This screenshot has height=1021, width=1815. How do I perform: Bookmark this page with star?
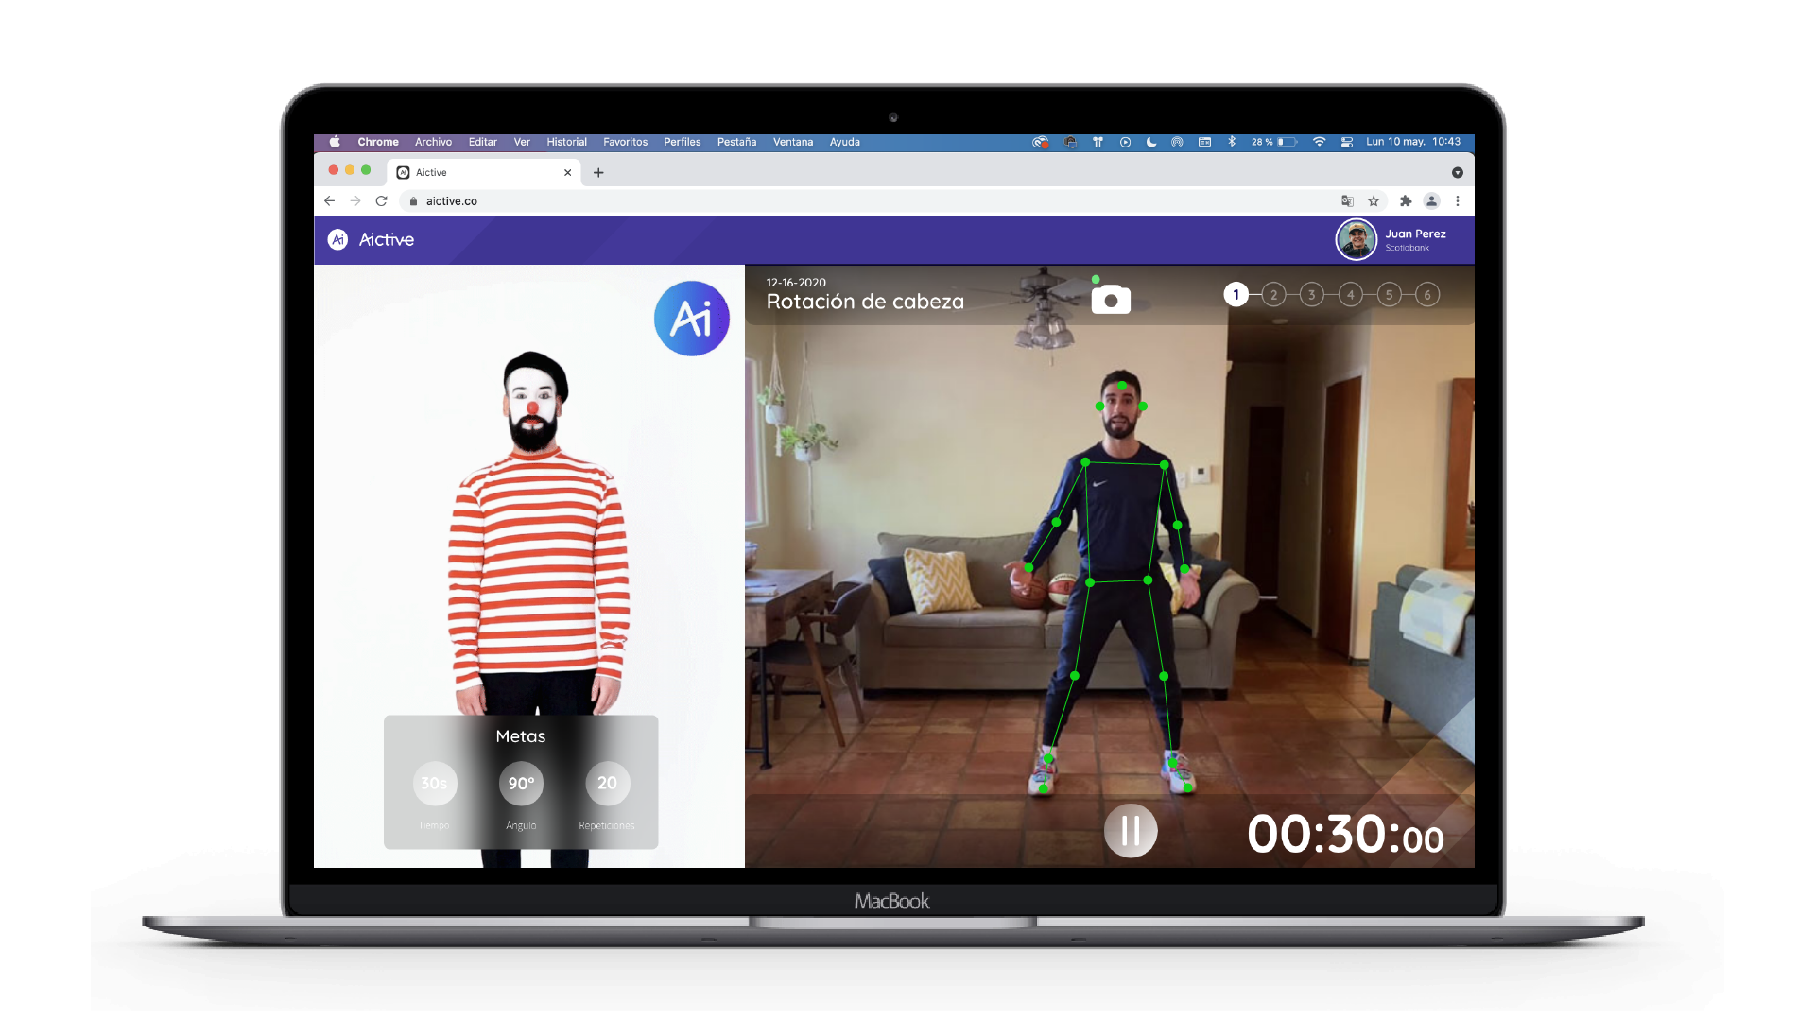pyautogui.click(x=1374, y=201)
